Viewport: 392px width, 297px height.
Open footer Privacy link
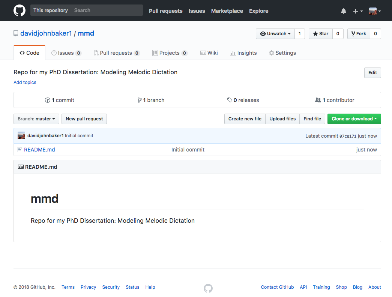[x=88, y=287]
